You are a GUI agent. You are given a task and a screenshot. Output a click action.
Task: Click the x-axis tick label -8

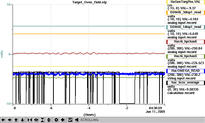14,108
